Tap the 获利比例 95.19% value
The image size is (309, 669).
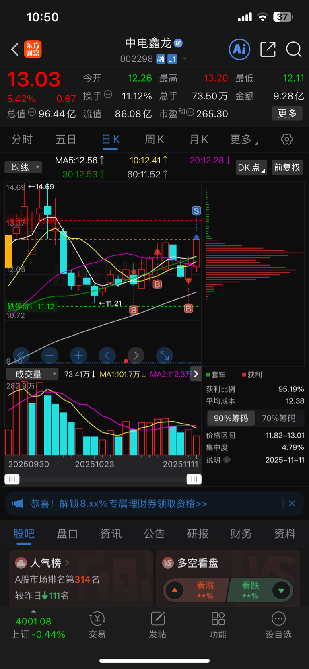tap(291, 389)
